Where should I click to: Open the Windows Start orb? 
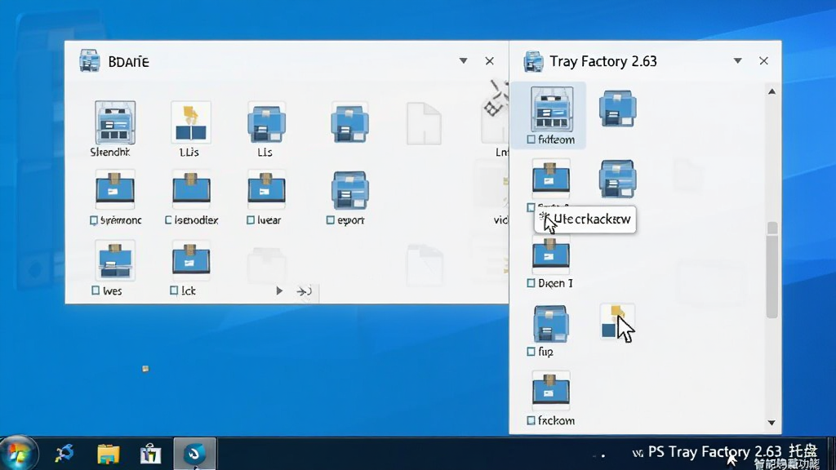pos(18,454)
